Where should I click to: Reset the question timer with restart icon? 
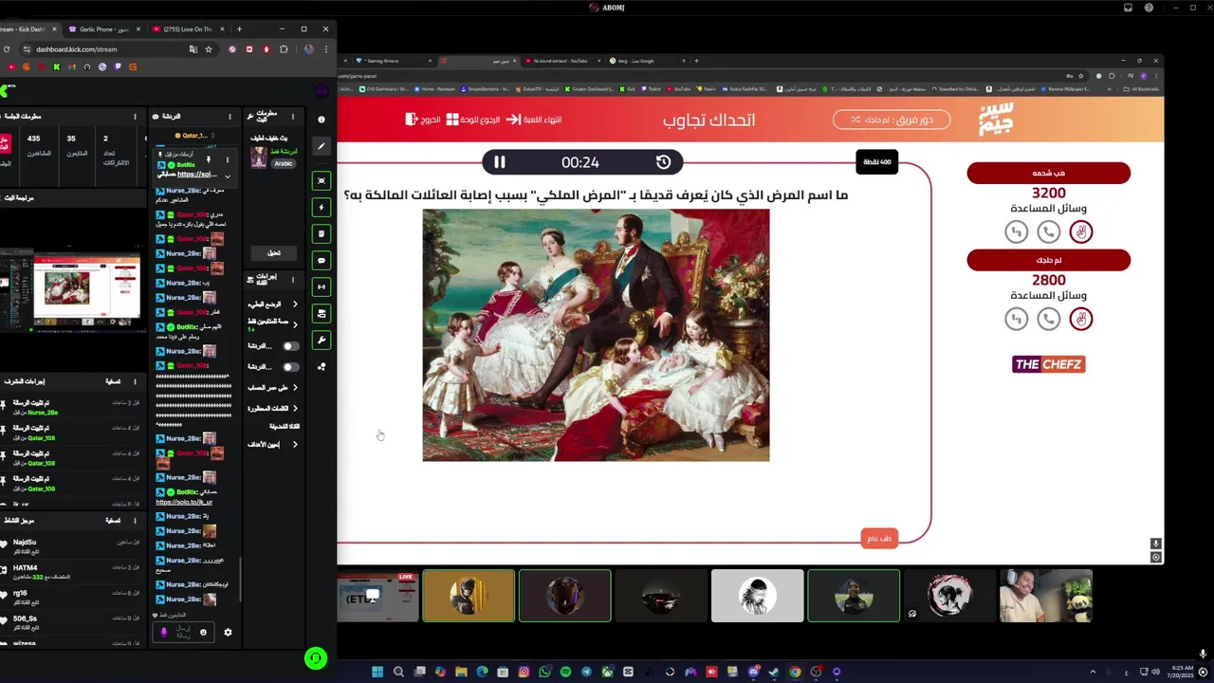(x=663, y=162)
